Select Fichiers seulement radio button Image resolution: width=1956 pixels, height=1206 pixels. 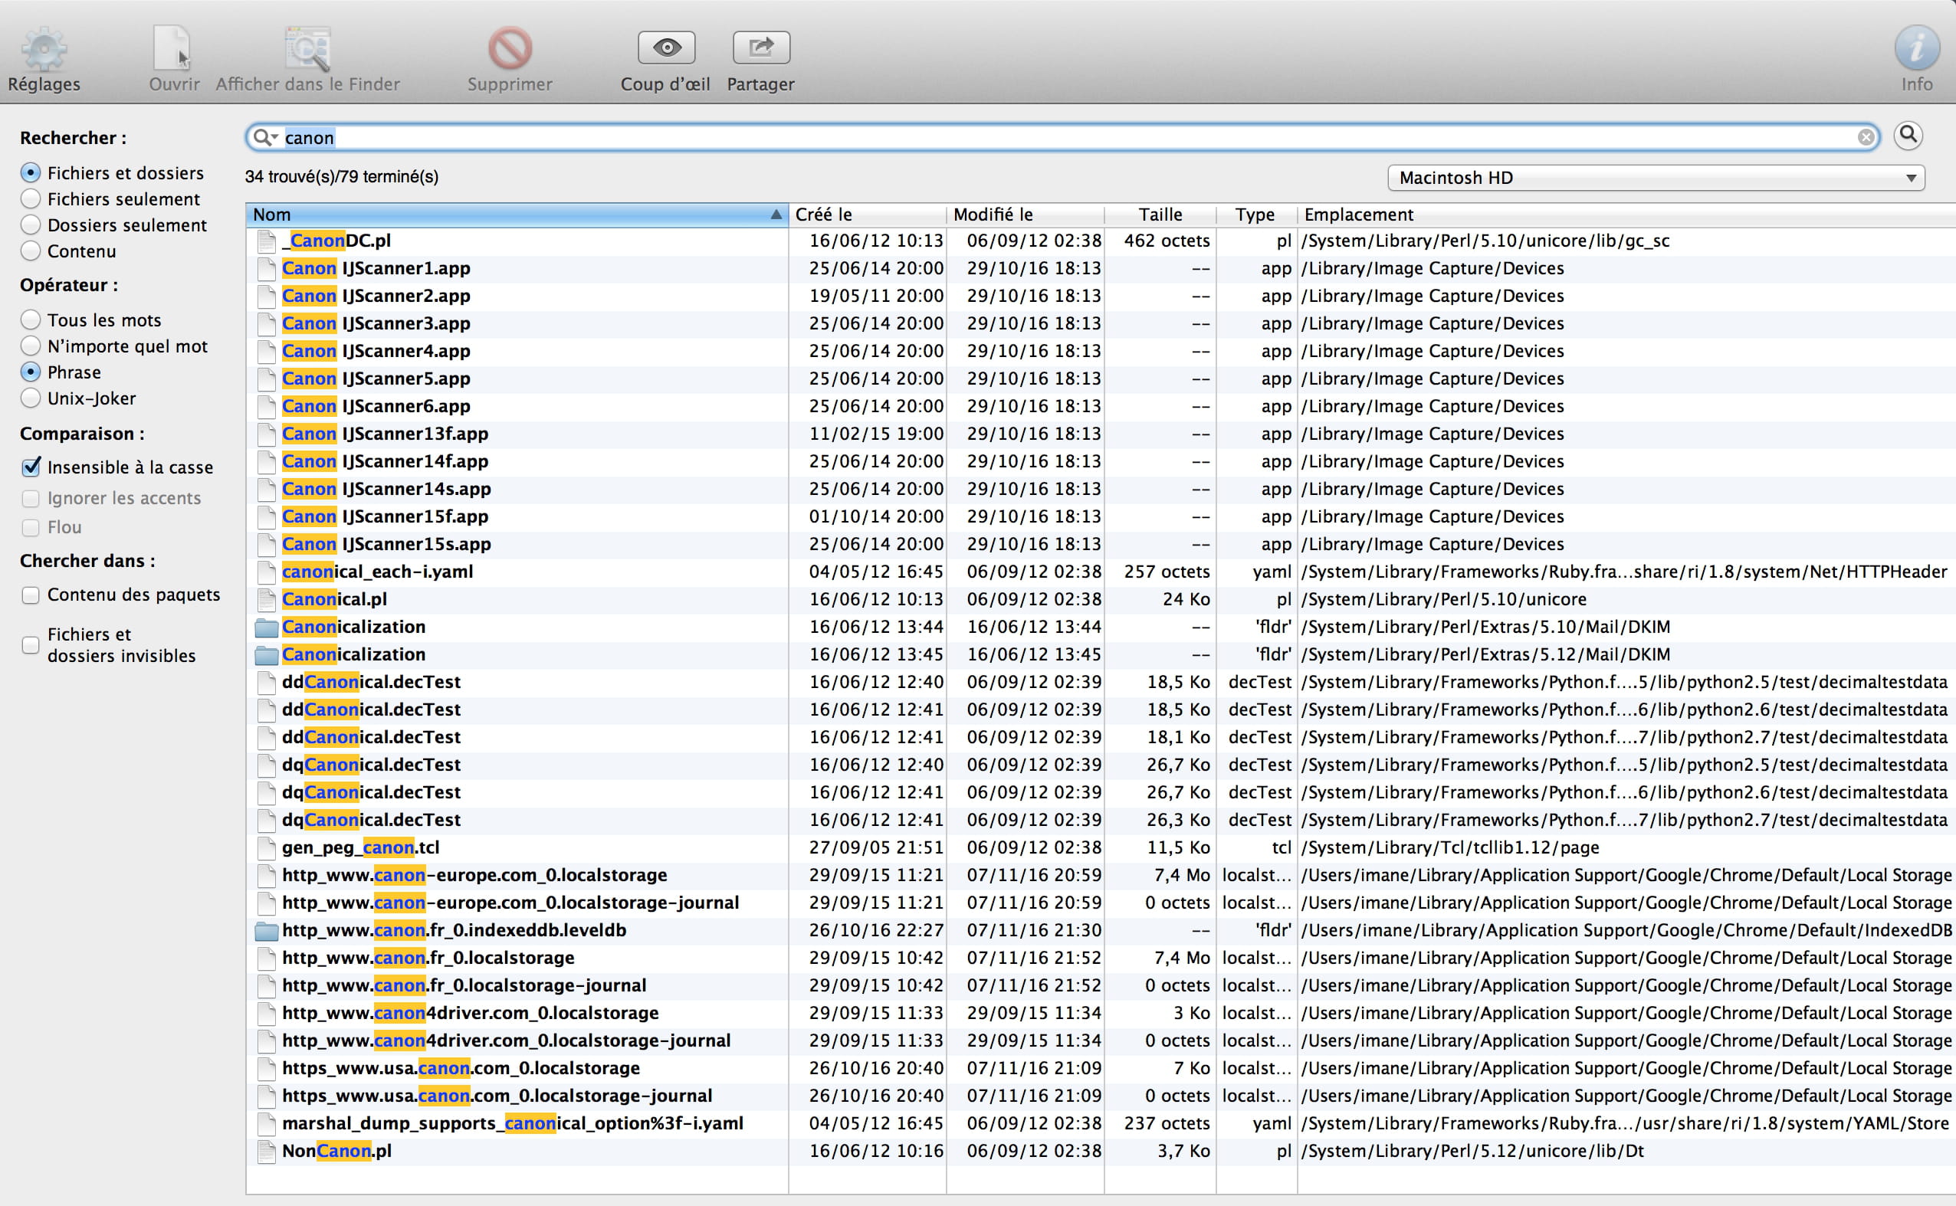tap(31, 198)
